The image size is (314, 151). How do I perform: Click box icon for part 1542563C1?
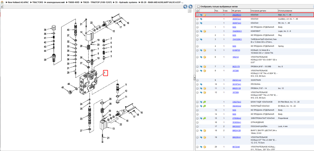tap(204, 31)
